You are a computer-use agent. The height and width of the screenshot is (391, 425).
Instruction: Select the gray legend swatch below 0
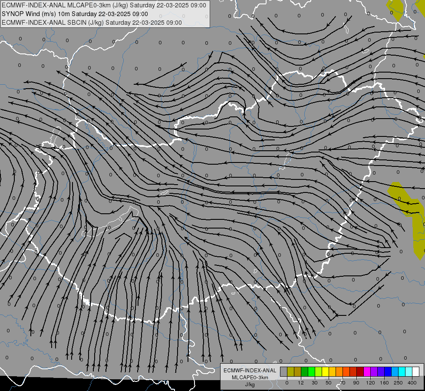click(x=284, y=371)
